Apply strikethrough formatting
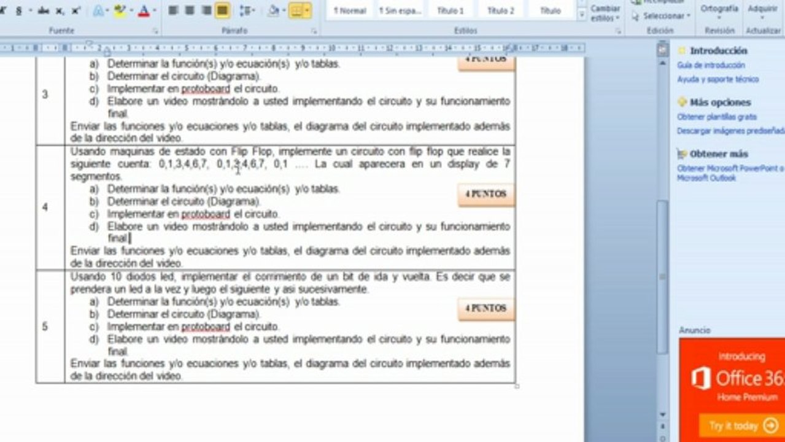 (44, 11)
